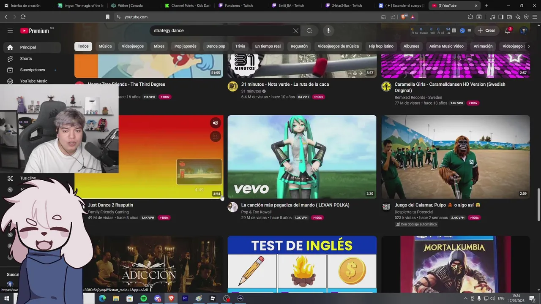The height and width of the screenshot is (304, 541).
Task: Switch to the Funciones - Twitch tab
Action: (x=241, y=5)
